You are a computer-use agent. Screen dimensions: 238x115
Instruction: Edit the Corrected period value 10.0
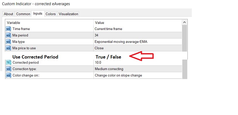tap(98, 62)
